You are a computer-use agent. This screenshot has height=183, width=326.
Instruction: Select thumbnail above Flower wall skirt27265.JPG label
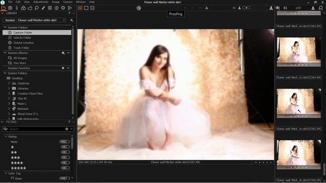click(x=299, y=103)
